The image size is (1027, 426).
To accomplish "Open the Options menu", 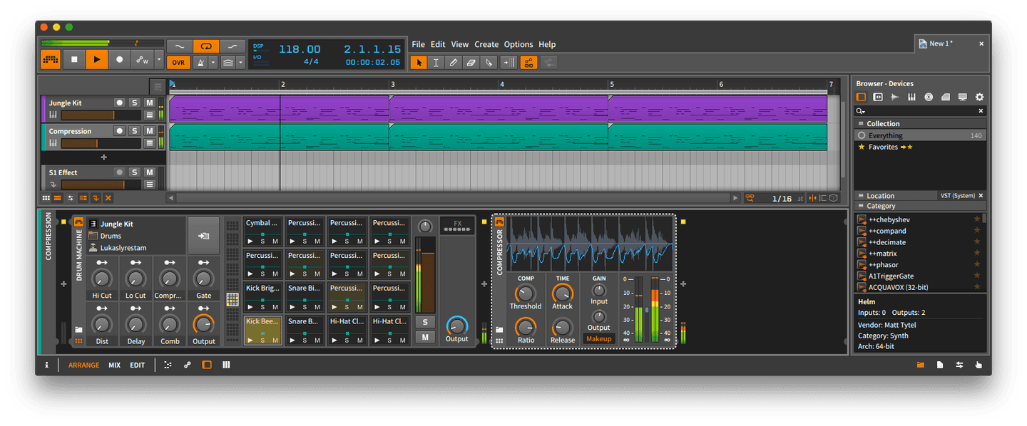I will (518, 44).
